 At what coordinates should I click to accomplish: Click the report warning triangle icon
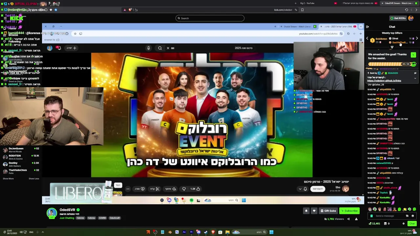click(x=356, y=219)
